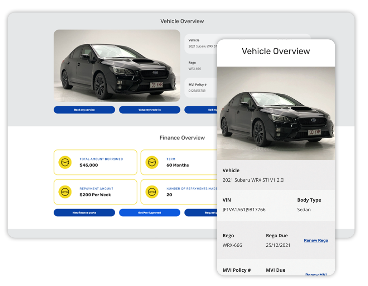Open the car photo in desktop view

point(117,66)
